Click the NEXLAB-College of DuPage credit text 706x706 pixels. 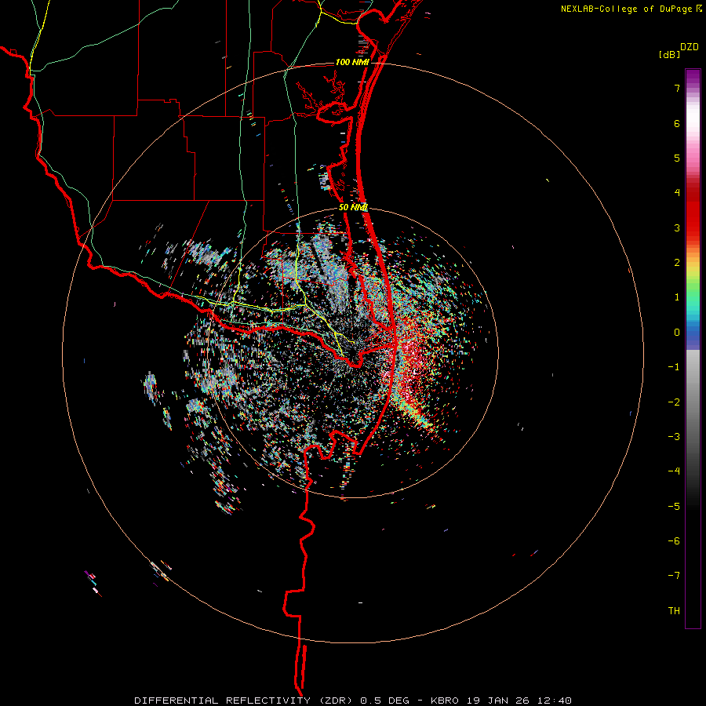point(631,9)
